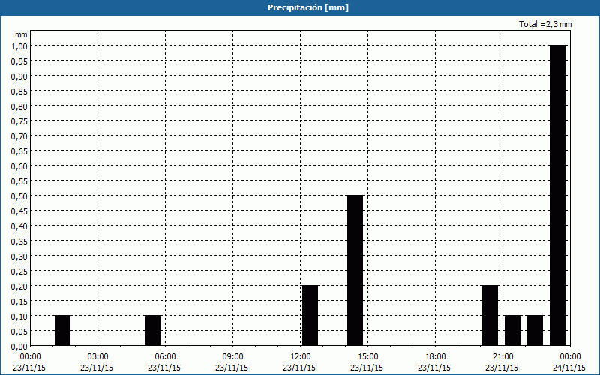Select the 18:00 time label
This screenshot has height=375, width=600.
point(436,357)
